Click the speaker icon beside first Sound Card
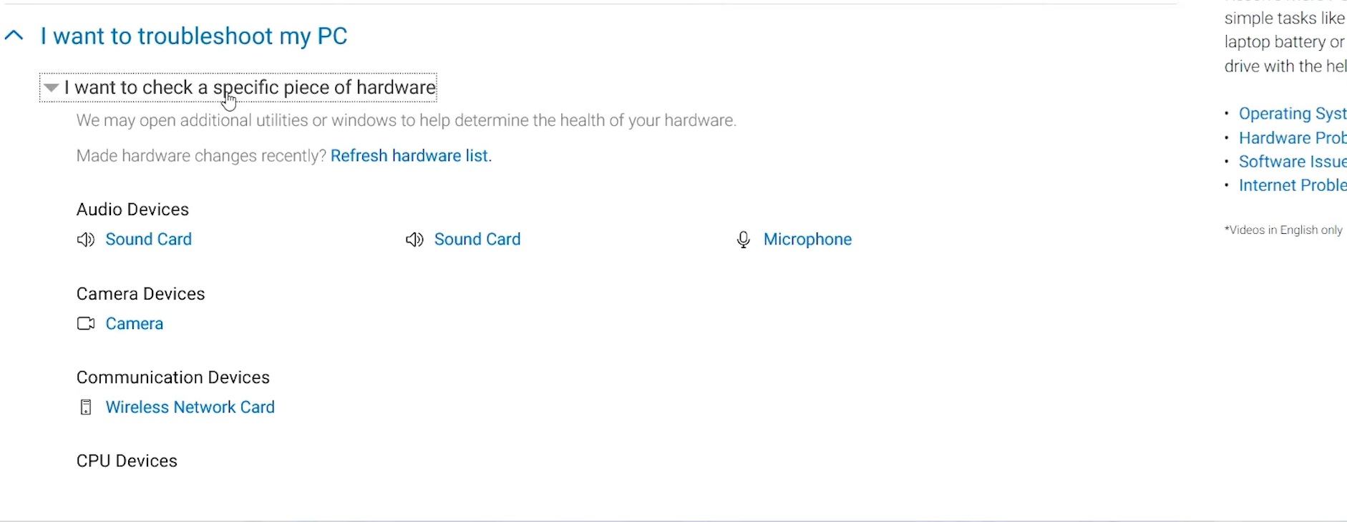1347x522 pixels. coord(85,240)
